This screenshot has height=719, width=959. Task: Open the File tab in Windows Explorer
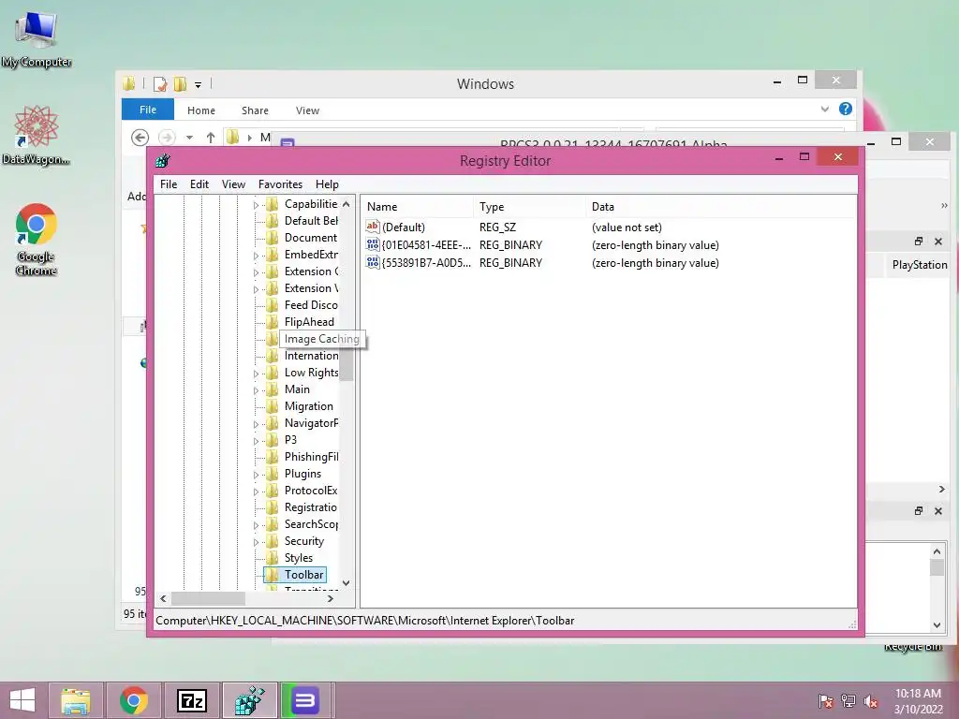[148, 110]
